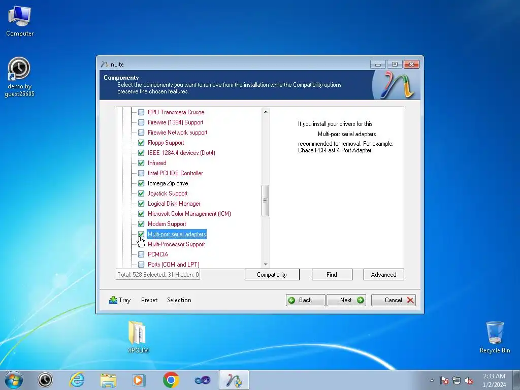
Task: Uncheck the Multi-port serial adapters checkbox
Action: [x=141, y=234]
